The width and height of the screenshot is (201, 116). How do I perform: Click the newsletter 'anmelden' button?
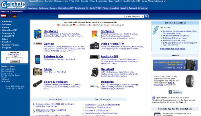click(x=15, y=61)
